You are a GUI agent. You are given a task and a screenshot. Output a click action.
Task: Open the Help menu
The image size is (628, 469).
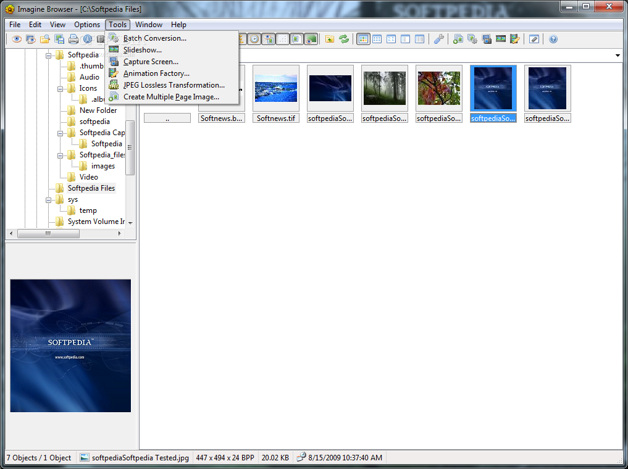tap(178, 25)
